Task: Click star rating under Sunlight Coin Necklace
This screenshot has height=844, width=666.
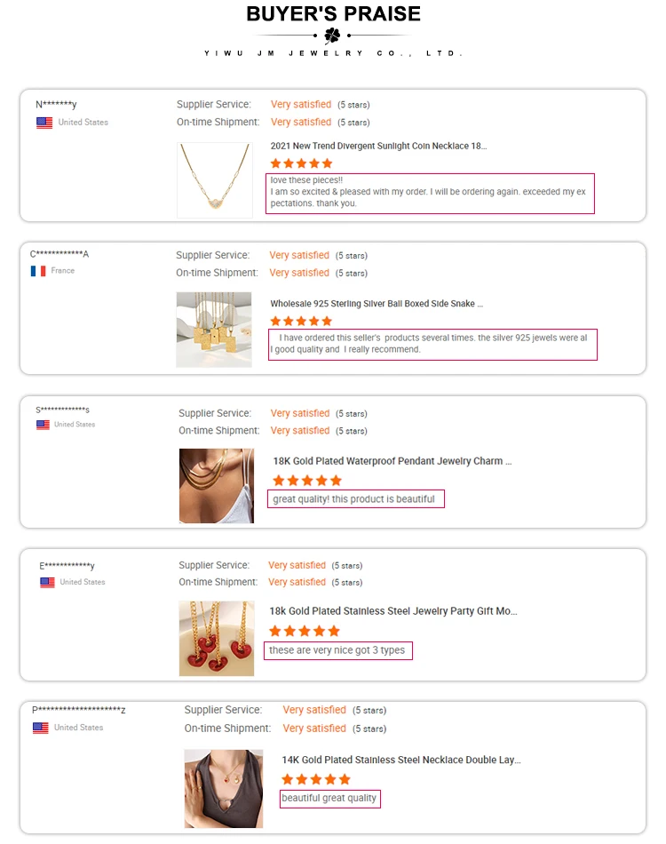Action: pyautogui.click(x=301, y=163)
